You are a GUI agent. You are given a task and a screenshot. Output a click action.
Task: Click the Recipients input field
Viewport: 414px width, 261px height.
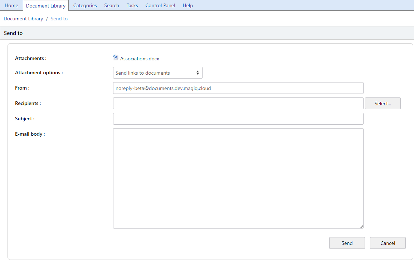click(238, 103)
